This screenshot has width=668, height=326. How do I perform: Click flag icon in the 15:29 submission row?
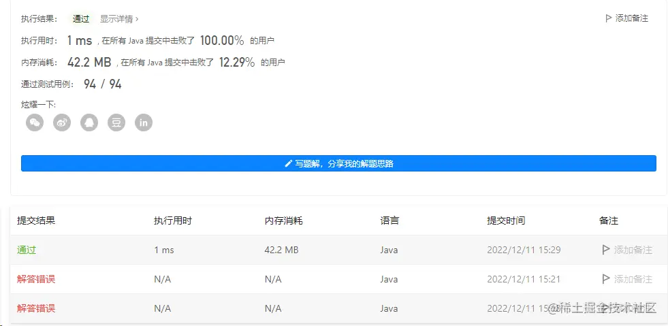coord(605,250)
